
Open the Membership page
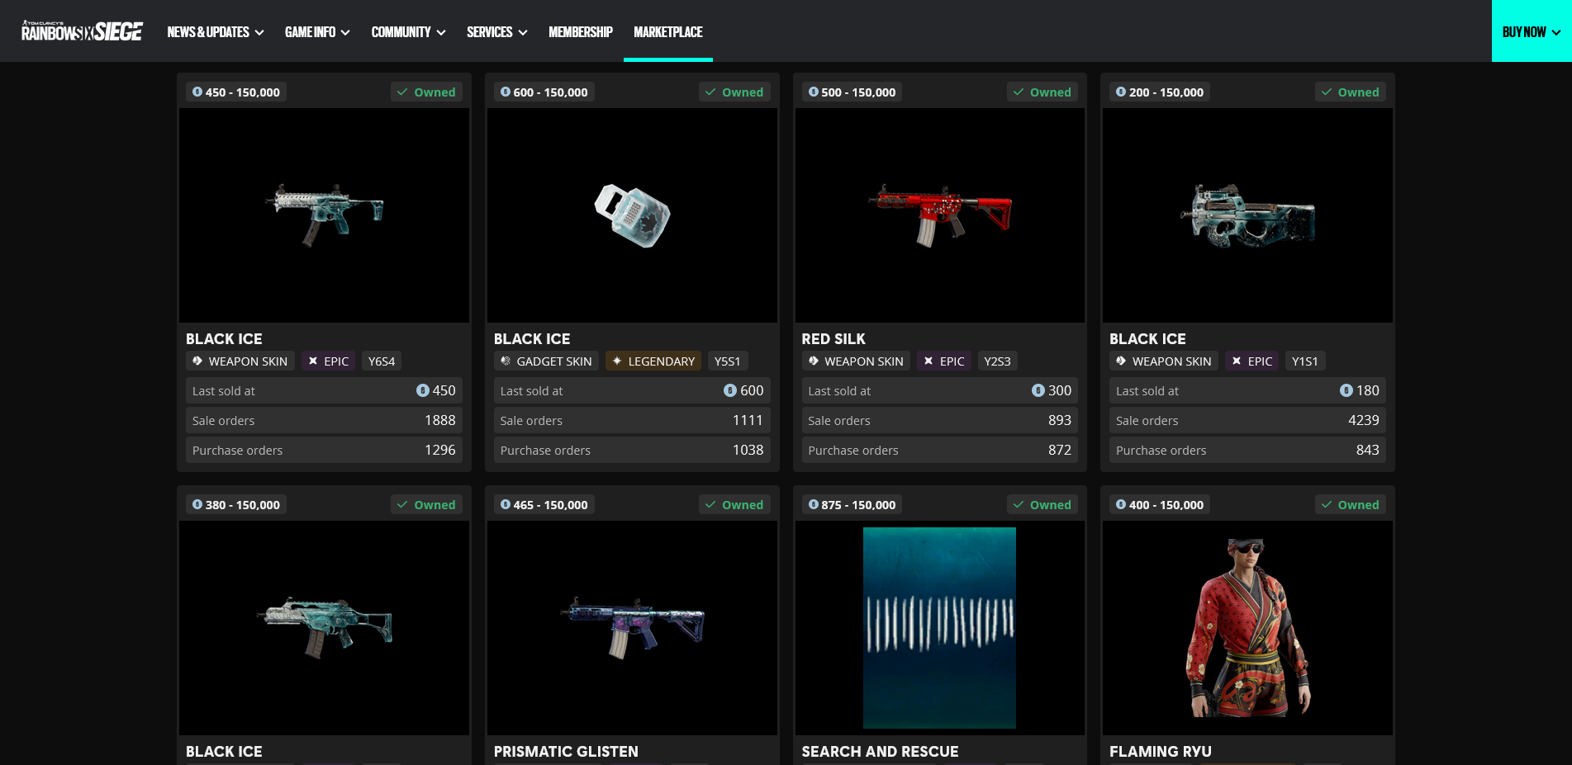pyautogui.click(x=581, y=32)
